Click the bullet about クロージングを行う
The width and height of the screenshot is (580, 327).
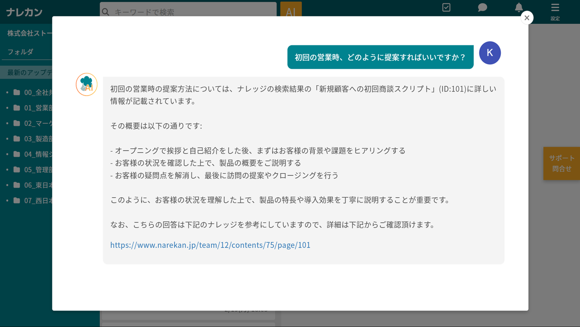(225, 175)
